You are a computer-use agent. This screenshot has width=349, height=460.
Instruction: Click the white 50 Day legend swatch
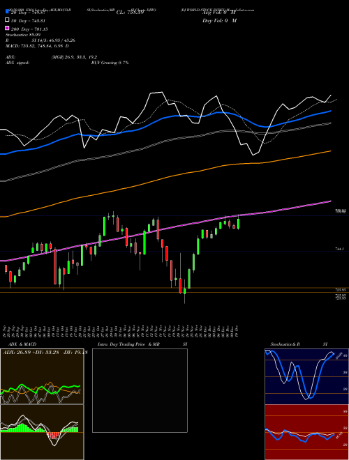pyautogui.click(x=7, y=20)
